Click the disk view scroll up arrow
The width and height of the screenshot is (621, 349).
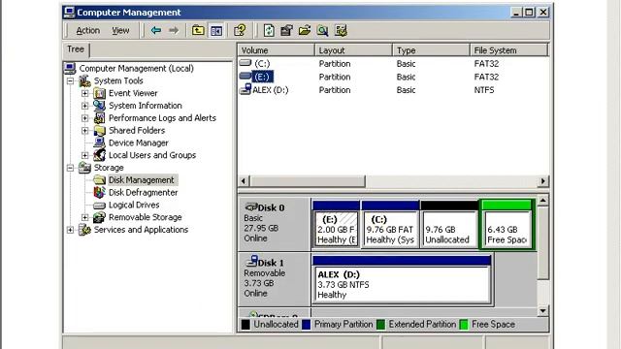(542, 201)
